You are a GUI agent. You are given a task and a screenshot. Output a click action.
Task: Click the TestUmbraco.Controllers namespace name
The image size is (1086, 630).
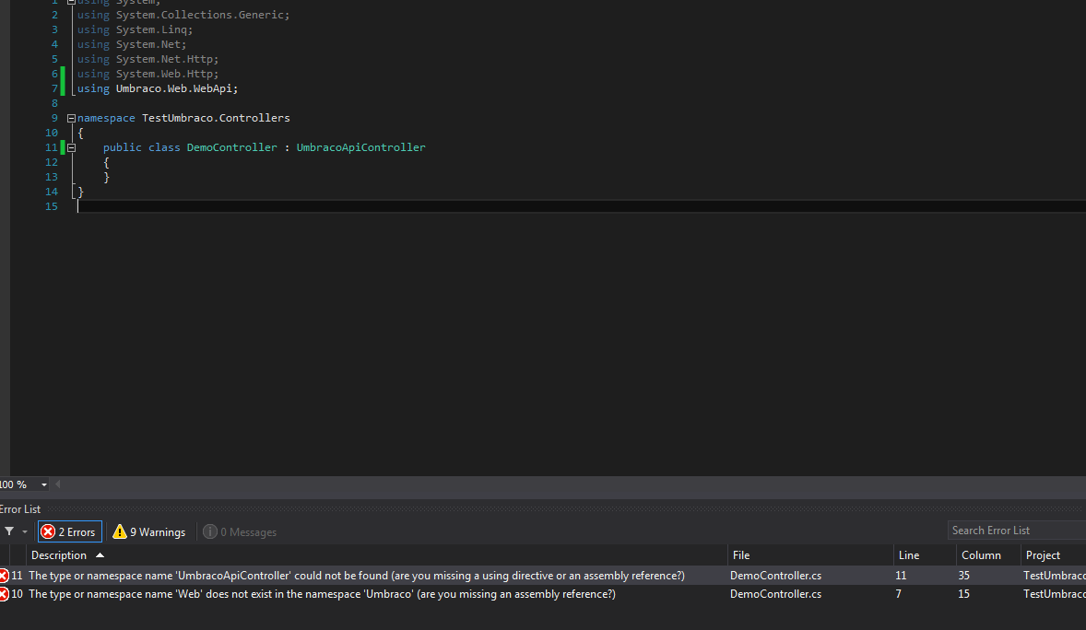click(x=216, y=119)
